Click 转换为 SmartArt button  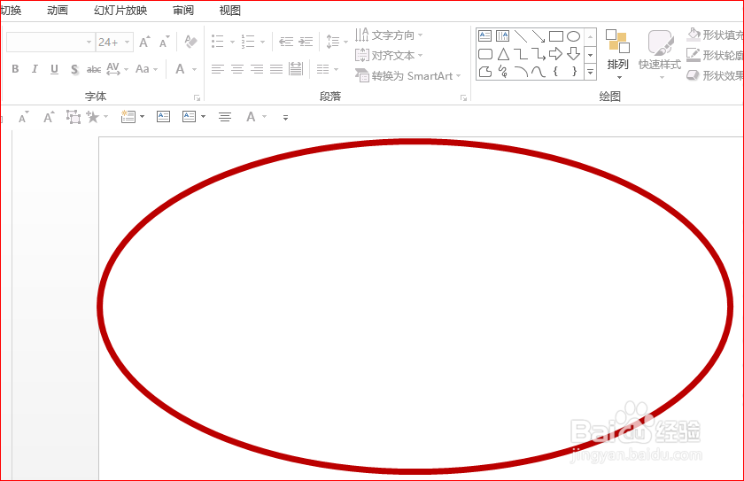[408, 76]
